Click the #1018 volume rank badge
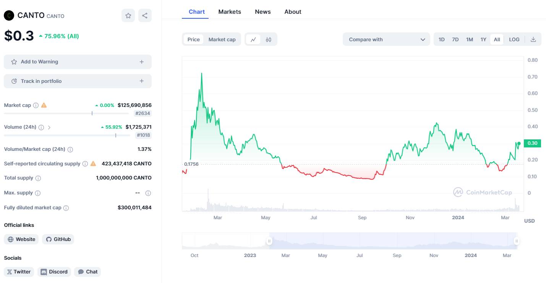The height and width of the screenshot is (283, 546). coord(143,135)
